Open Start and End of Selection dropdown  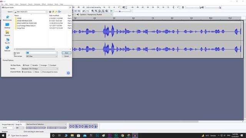(x=46, y=124)
